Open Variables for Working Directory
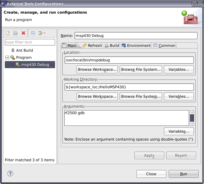The height and width of the screenshot is (184, 204). tap(179, 97)
